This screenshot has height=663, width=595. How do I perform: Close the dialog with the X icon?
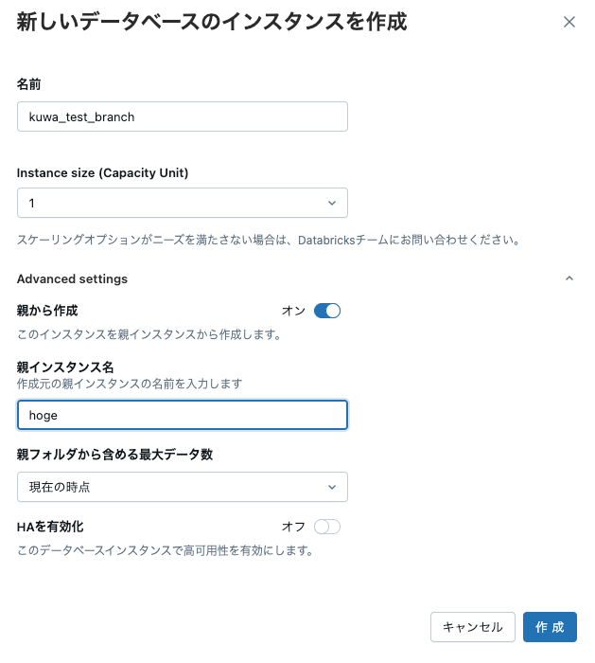tap(569, 22)
